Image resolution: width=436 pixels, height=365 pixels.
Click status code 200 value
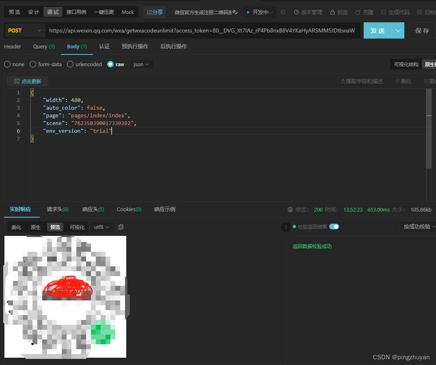[318, 209]
